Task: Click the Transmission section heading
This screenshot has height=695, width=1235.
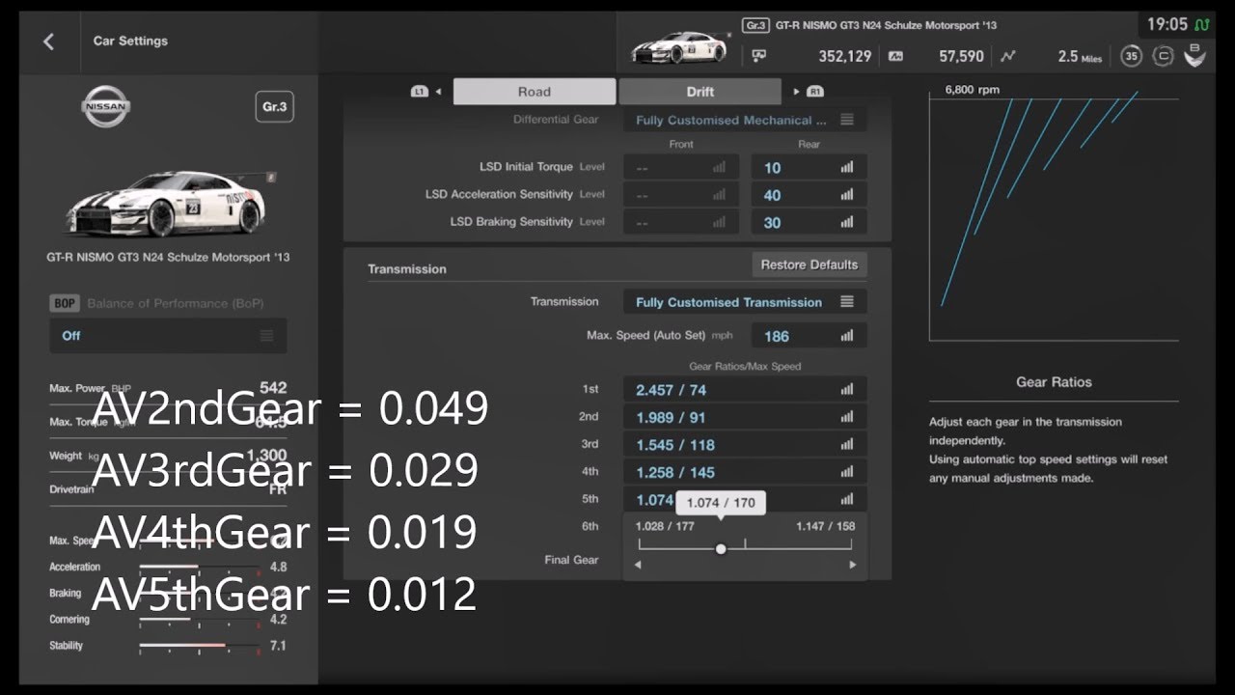Action: (x=407, y=269)
